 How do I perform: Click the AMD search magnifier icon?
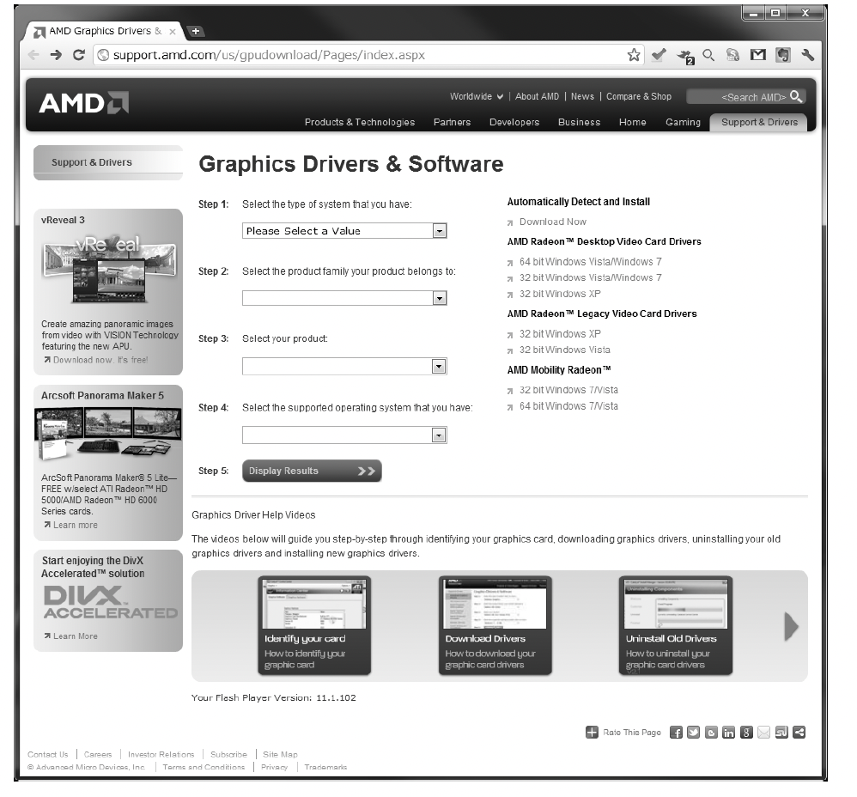click(x=796, y=97)
